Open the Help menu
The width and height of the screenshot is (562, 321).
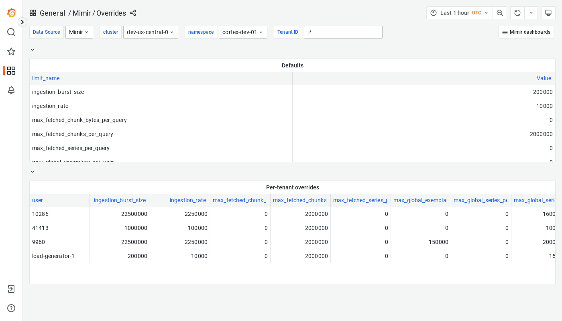[11, 308]
